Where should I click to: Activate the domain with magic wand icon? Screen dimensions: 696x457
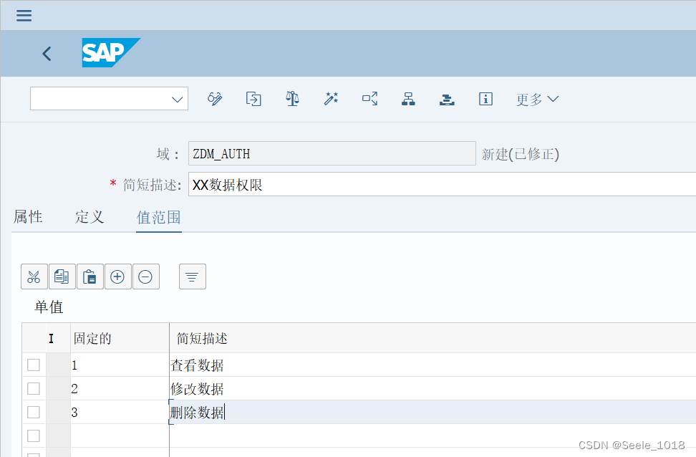tap(331, 99)
